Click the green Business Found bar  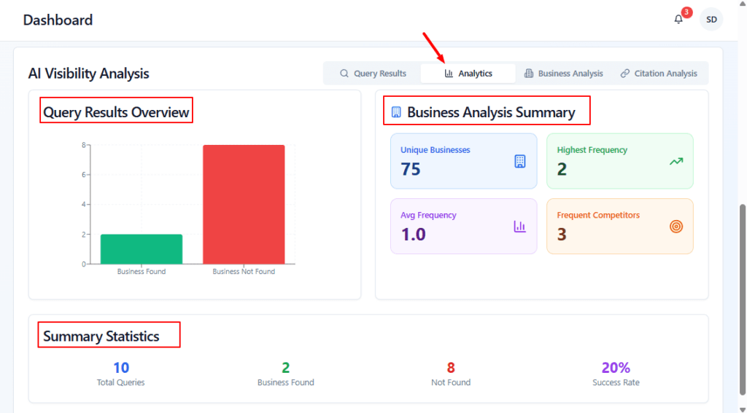point(142,249)
